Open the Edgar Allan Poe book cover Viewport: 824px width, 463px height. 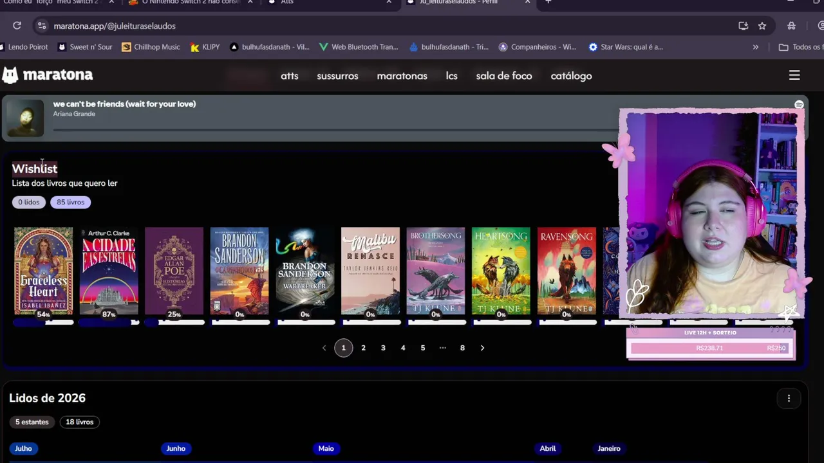tap(174, 271)
